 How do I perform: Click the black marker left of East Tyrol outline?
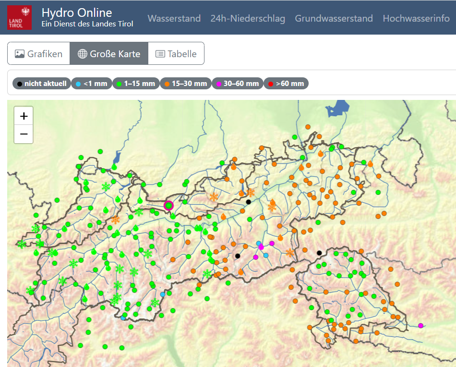tap(319, 253)
